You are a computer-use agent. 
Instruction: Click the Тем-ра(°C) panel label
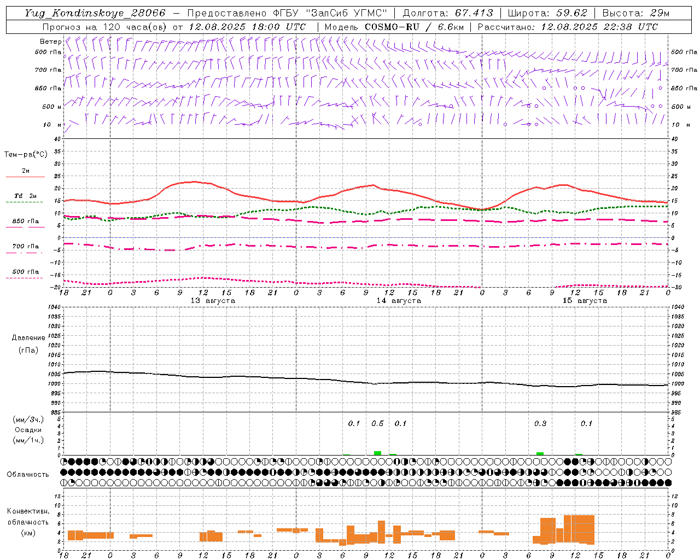[26, 155]
